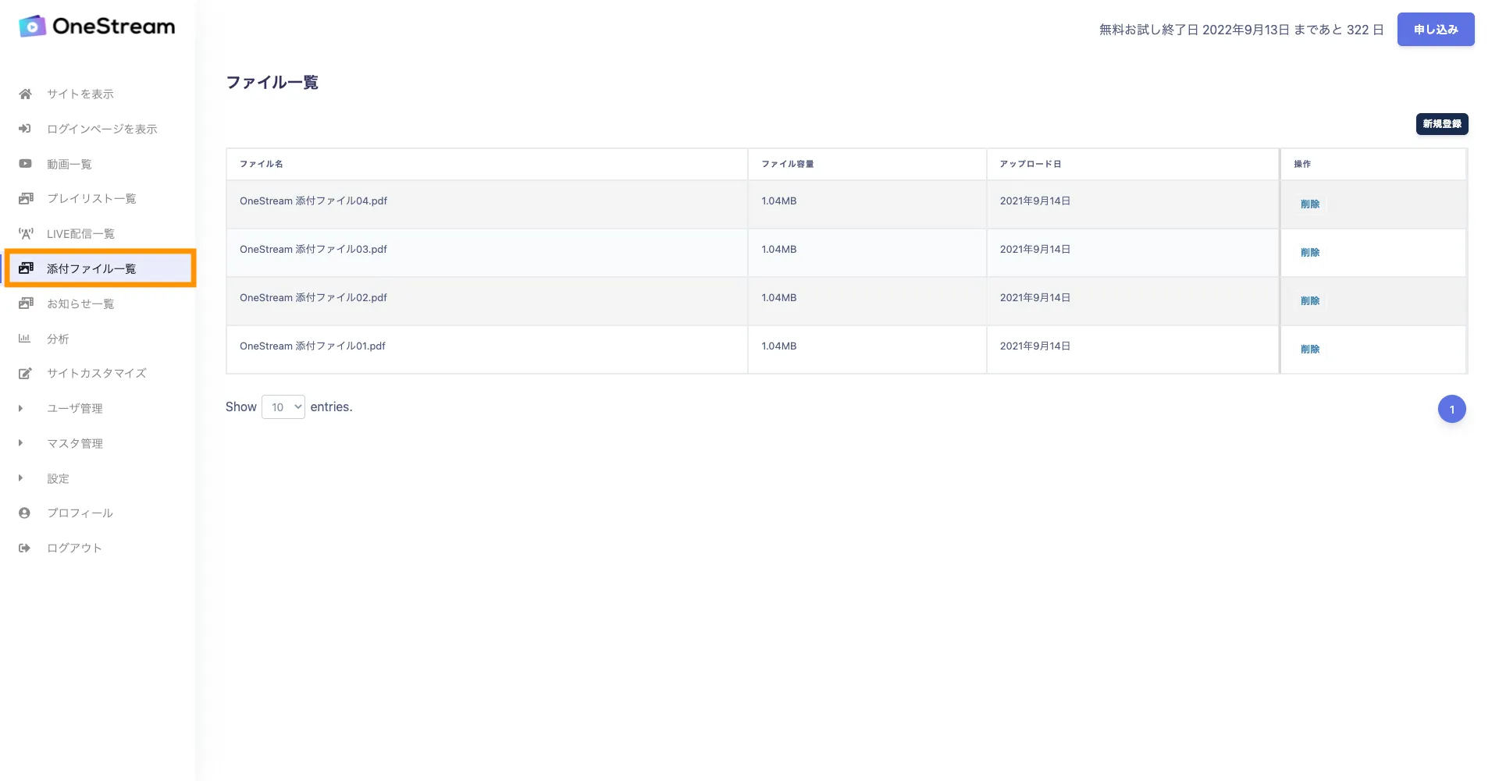1499x781 pixels.
Task: Go to LIVE配信一覧 in the sidebar
Action: 80,233
